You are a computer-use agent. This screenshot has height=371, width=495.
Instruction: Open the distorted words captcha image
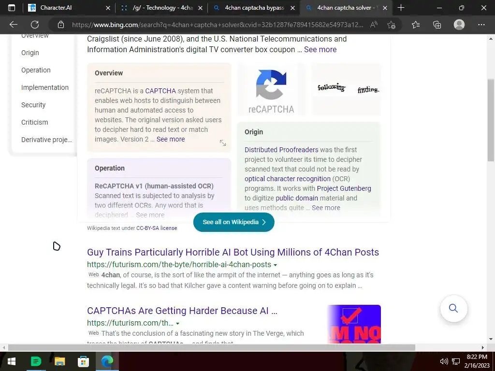(346, 89)
